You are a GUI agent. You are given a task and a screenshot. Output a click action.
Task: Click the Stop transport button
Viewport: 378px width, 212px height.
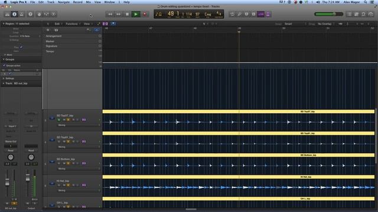coord(127,14)
